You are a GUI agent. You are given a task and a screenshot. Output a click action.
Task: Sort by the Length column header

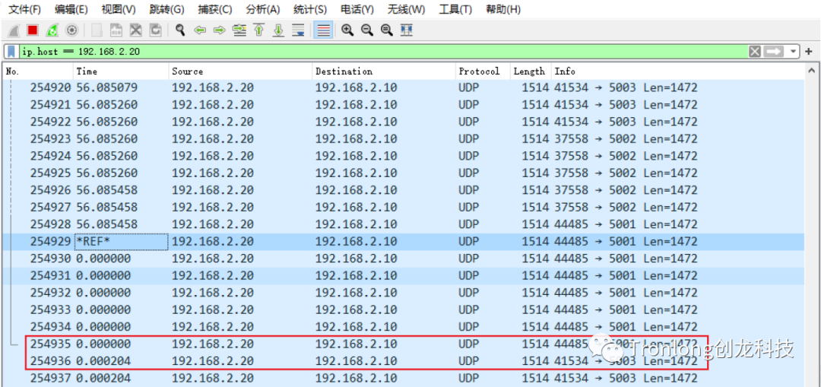(x=531, y=71)
